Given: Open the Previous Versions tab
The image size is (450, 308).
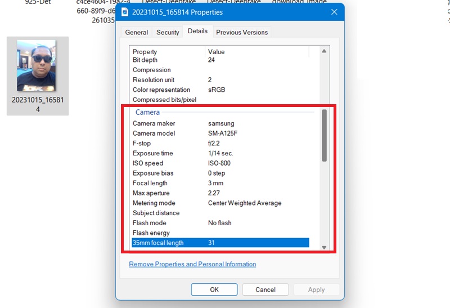Looking at the screenshot, I should pos(242,32).
